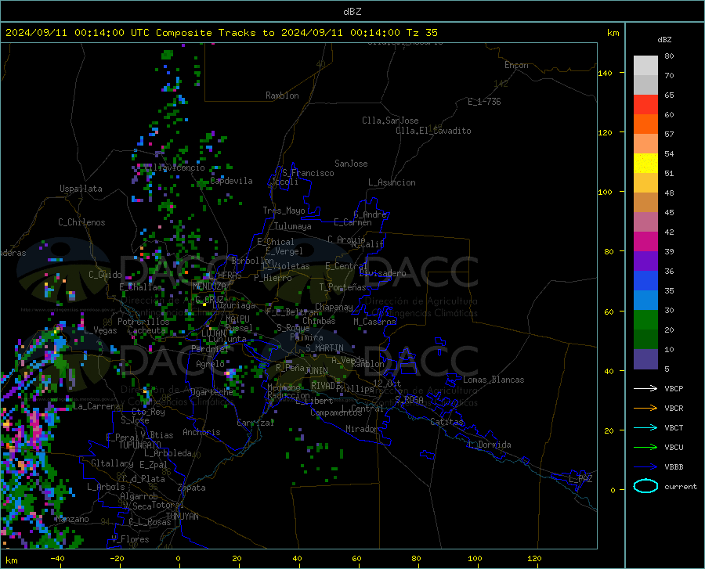This screenshot has height=569, width=705.
Task: Click the cyan VBCT arrow in legend
Action: pyautogui.click(x=645, y=427)
